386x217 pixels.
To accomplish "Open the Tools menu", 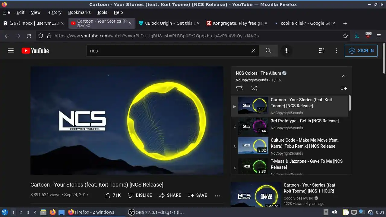I will coord(102,12).
